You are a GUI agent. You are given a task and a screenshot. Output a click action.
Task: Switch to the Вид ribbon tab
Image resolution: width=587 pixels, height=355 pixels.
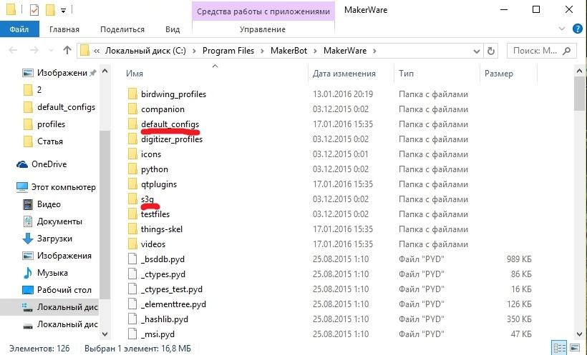173,29
